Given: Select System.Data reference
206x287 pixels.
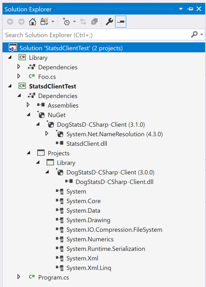Looking at the screenshot, I should click(x=83, y=211).
